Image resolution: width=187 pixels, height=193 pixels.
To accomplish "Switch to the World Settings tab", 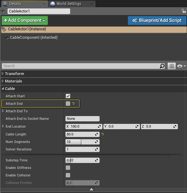I will coord(72,4).
